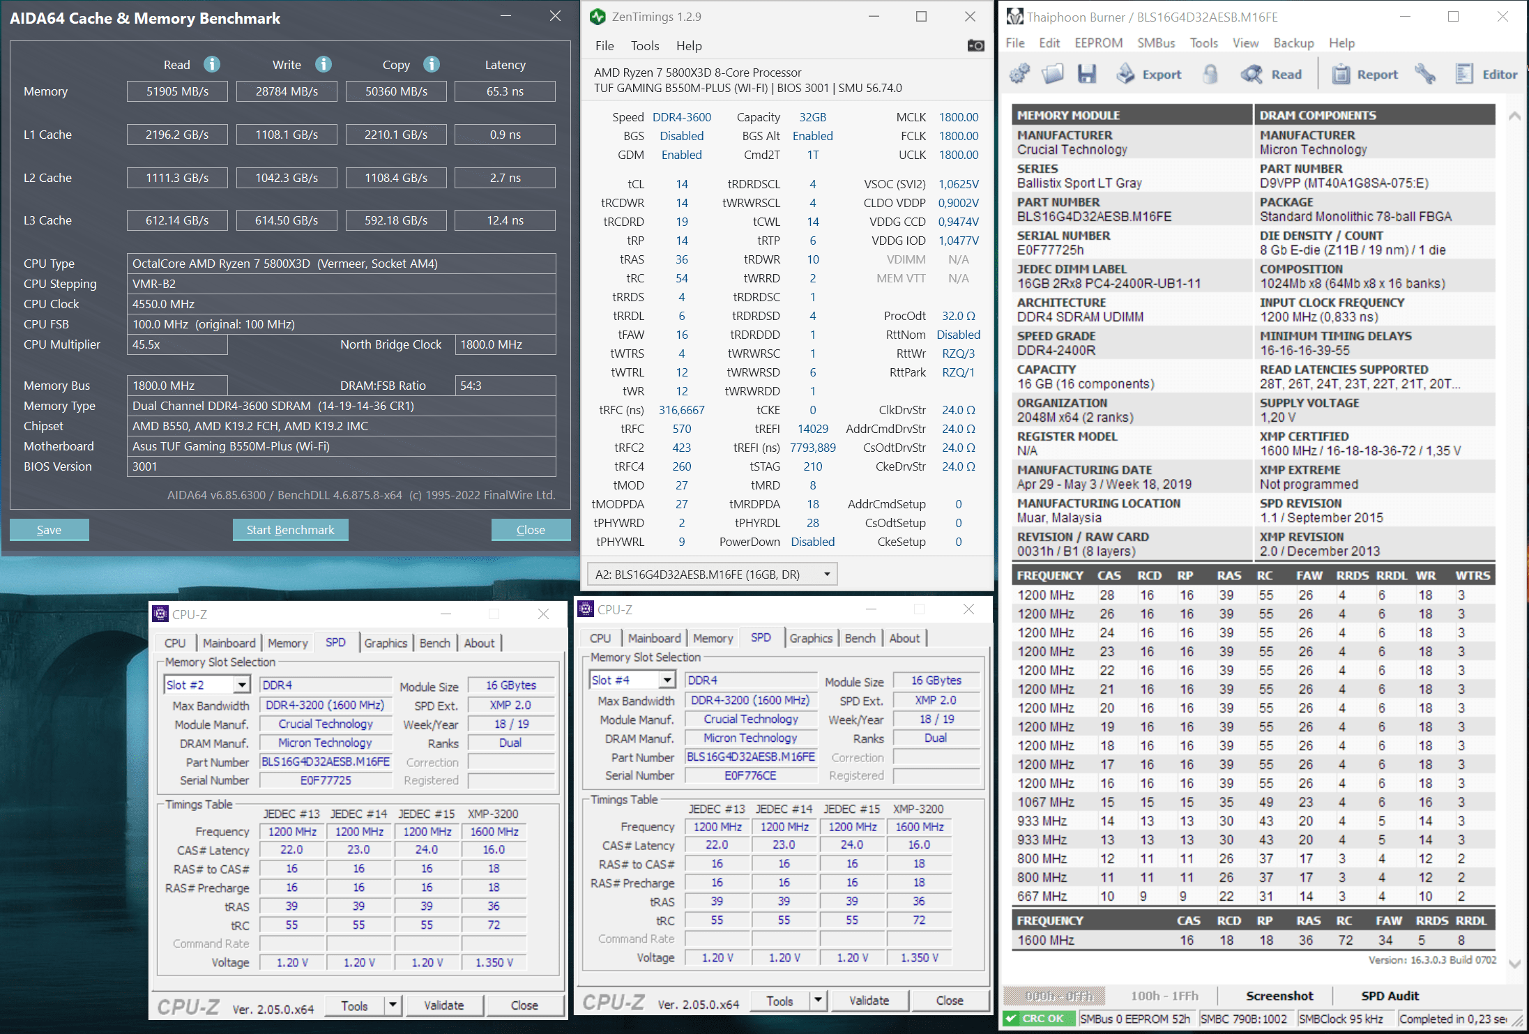Click serial number E0F776CE in right CPU-Z
This screenshot has height=1034, width=1529.
(750, 775)
